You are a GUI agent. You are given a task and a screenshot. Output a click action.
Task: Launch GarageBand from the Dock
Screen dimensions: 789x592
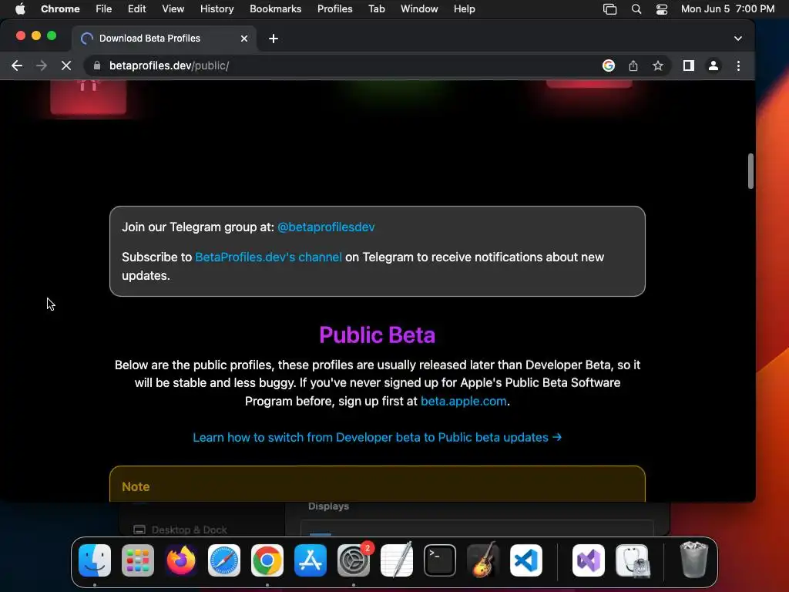tap(483, 560)
